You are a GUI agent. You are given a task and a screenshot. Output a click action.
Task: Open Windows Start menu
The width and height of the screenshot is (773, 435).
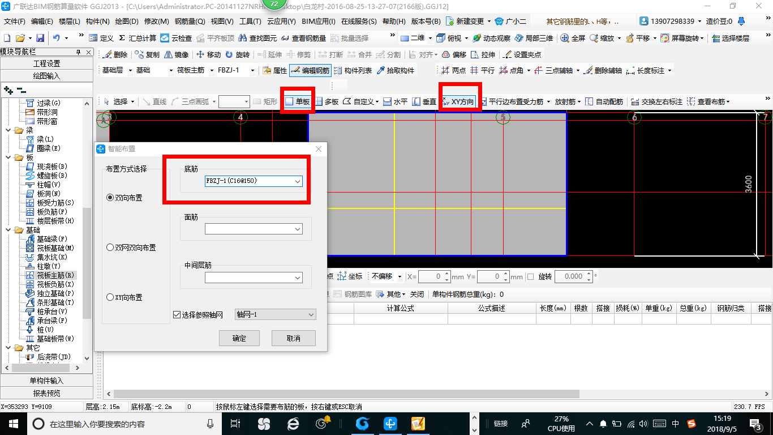[x=13, y=423]
